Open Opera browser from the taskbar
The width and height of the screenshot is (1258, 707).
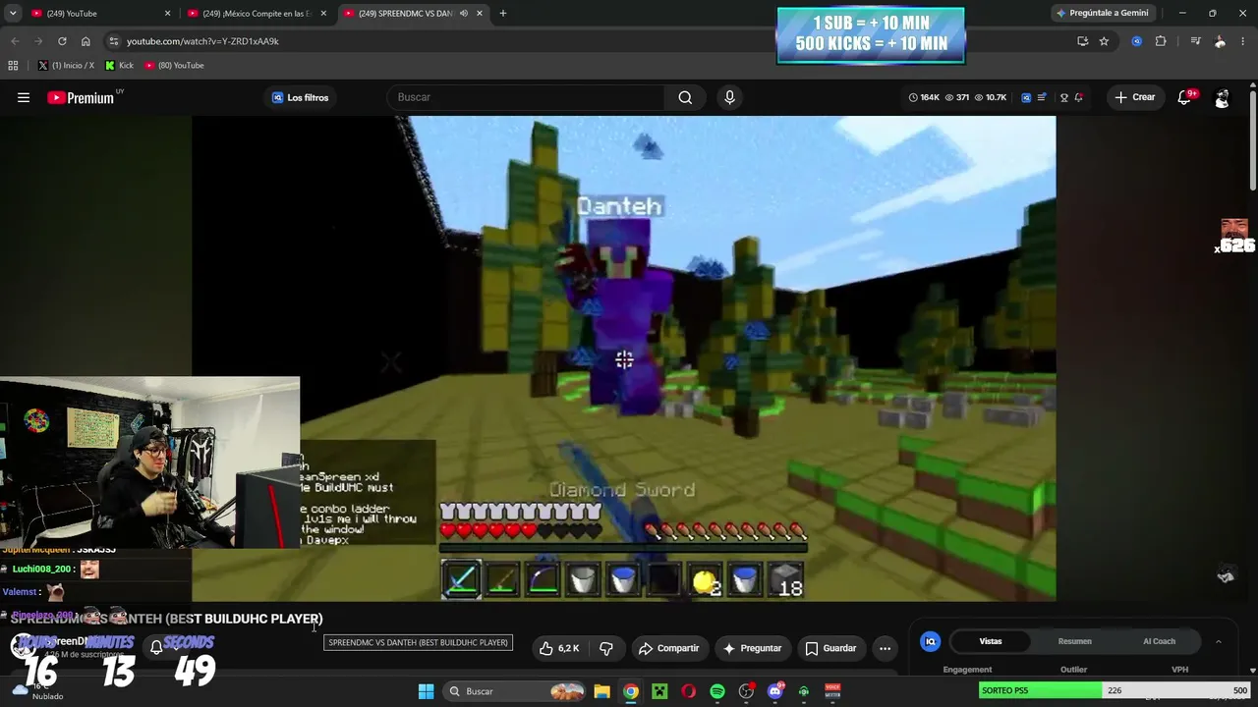pos(689,691)
